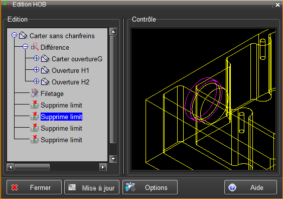Collapse the Différence tree node
The width and height of the screenshot is (283, 199).
coord(25,46)
